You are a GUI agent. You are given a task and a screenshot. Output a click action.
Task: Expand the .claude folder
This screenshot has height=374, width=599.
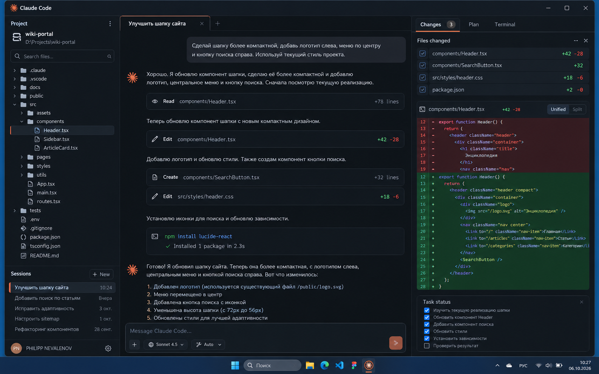(x=15, y=71)
